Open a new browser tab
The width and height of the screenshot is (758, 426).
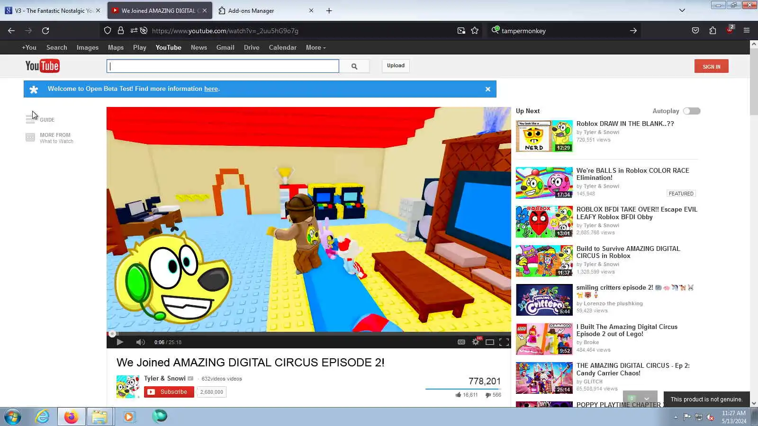pyautogui.click(x=329, y=10)
